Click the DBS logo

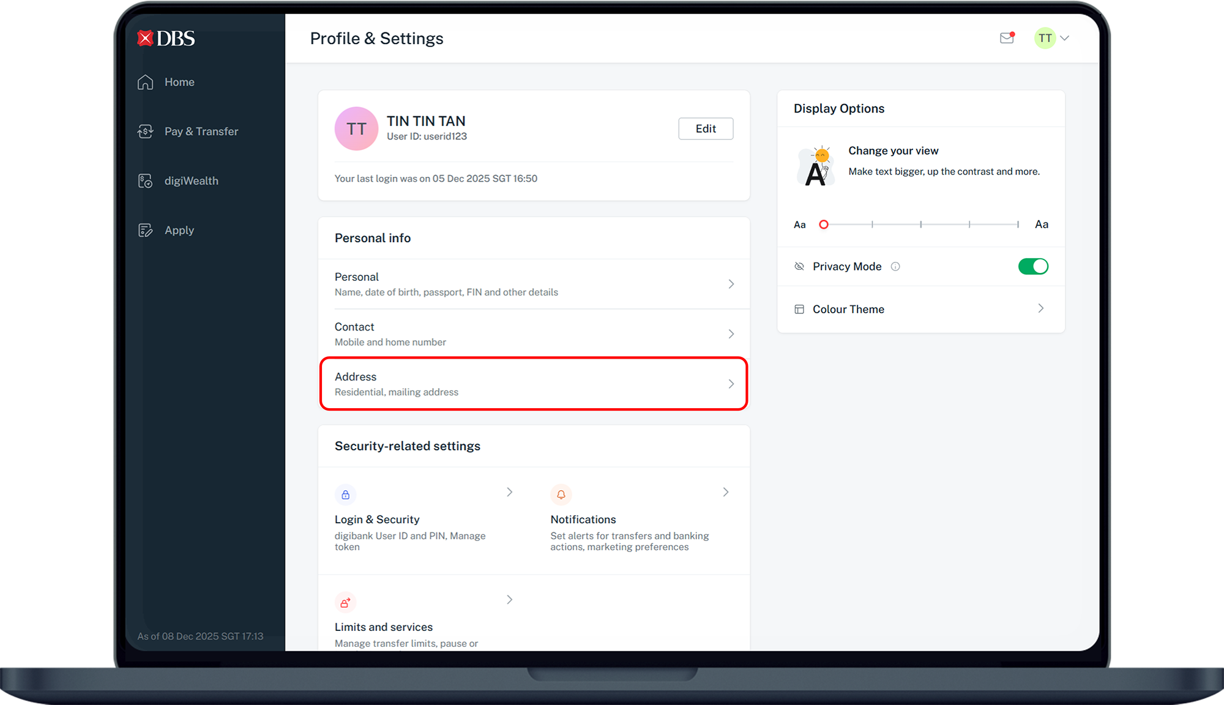click(x=166, y=39)
